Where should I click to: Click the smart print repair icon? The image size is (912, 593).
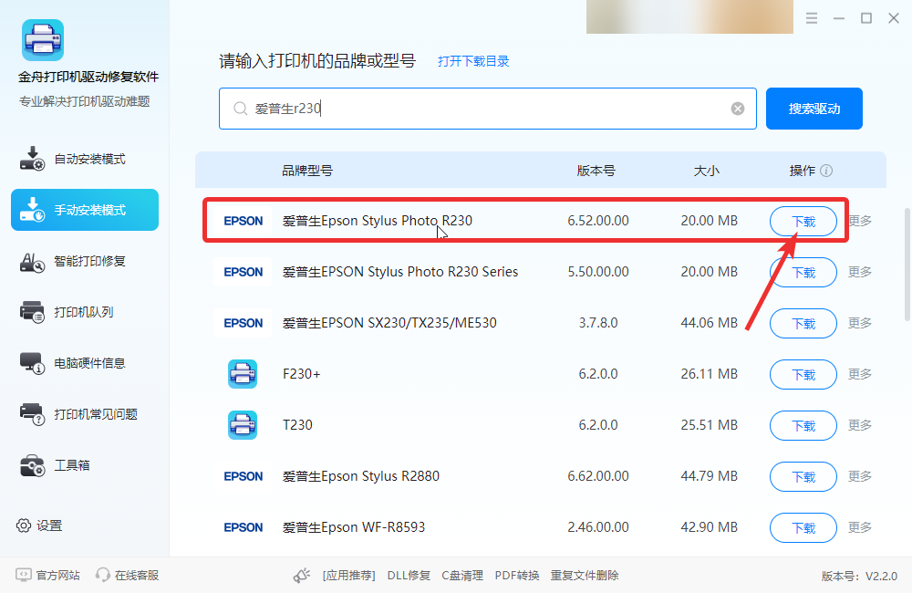point(32,263)
